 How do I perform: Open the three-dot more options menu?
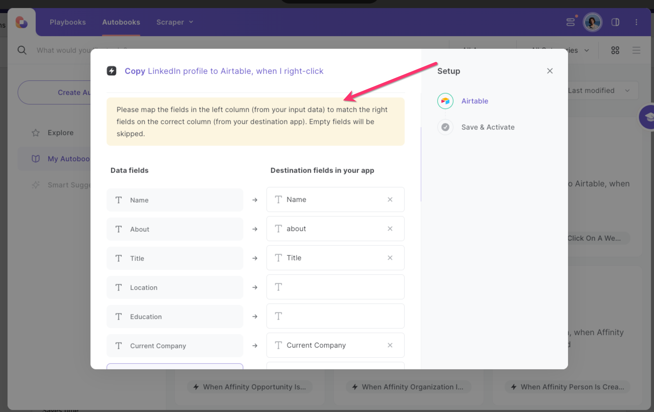point(636,22)
